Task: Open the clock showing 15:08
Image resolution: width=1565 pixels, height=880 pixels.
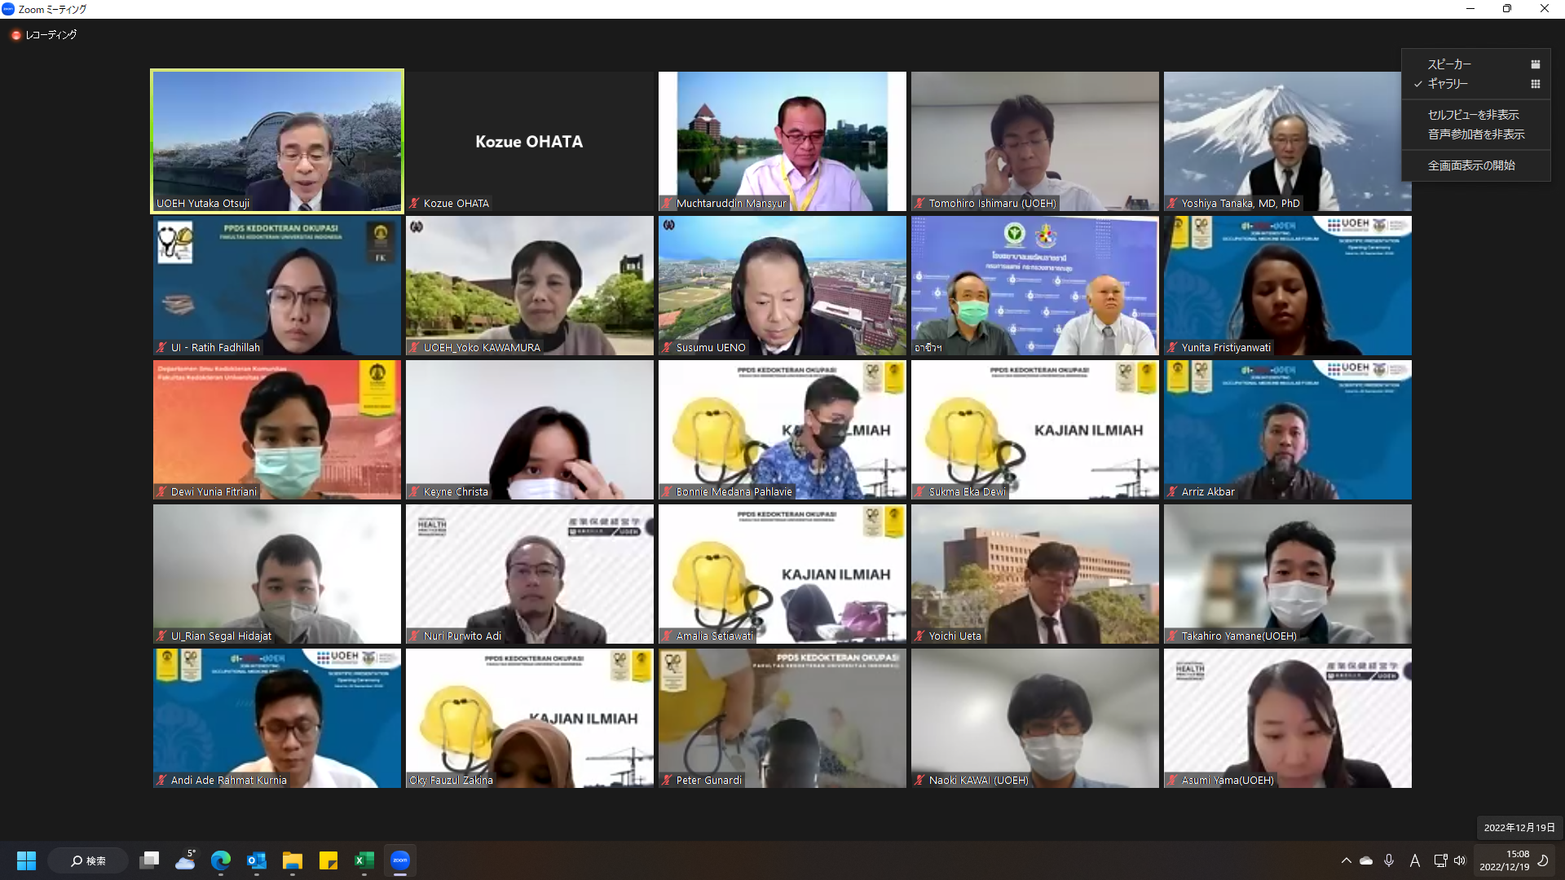Action: pos(1505,860)
